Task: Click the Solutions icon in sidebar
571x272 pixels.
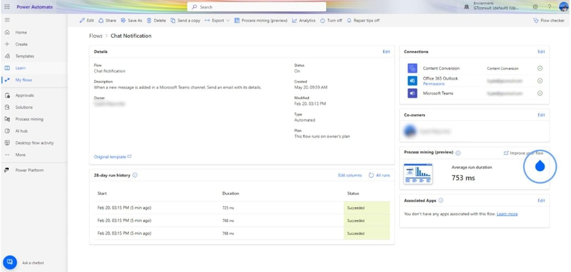Action: (x=7, y=107)
